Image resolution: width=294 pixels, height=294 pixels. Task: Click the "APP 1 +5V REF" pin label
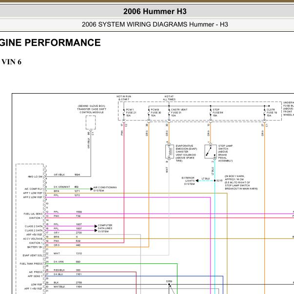tap(34, 288)
